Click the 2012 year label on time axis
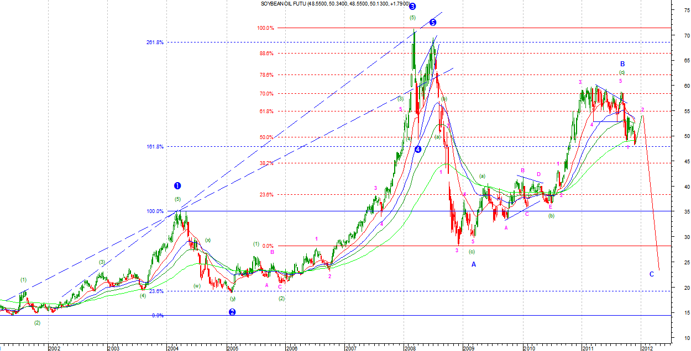This screenshot has width=691, height=351. pos(646,348)
